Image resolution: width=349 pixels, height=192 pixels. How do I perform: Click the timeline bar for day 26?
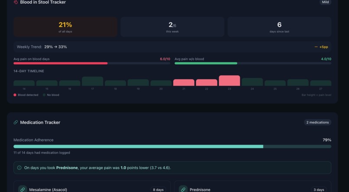298,82
